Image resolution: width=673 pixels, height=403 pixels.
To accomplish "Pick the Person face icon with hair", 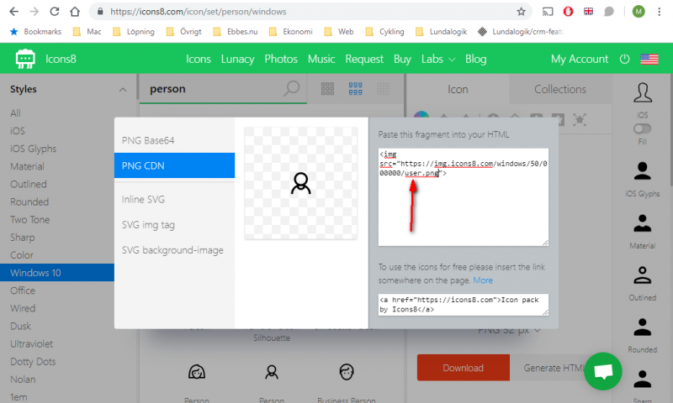I will pos(197,372).
